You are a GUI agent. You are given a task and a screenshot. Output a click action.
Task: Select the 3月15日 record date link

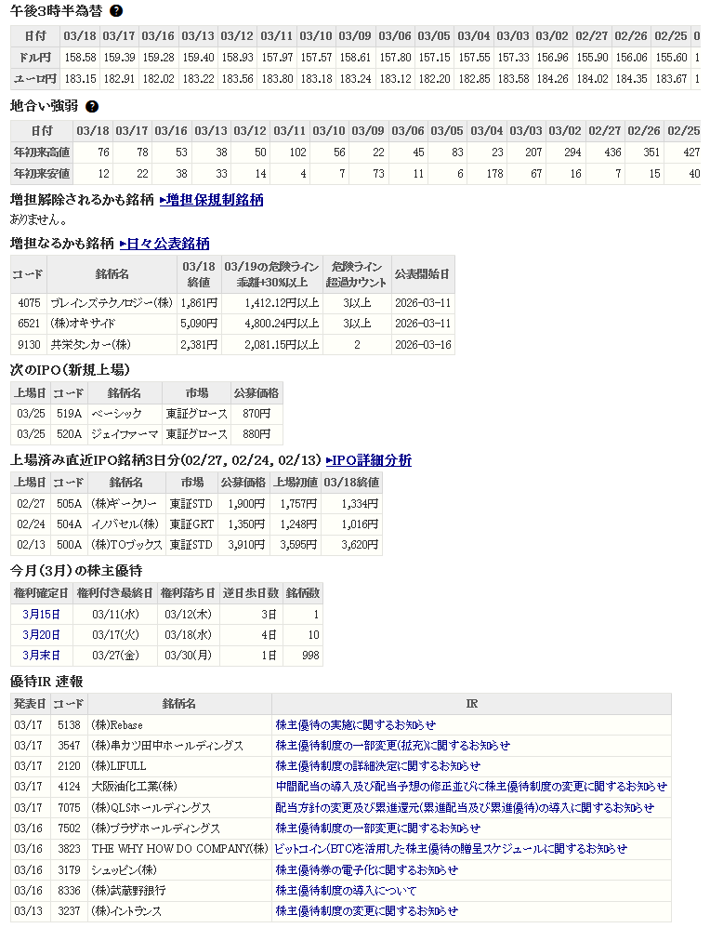[x=41, y=614]
